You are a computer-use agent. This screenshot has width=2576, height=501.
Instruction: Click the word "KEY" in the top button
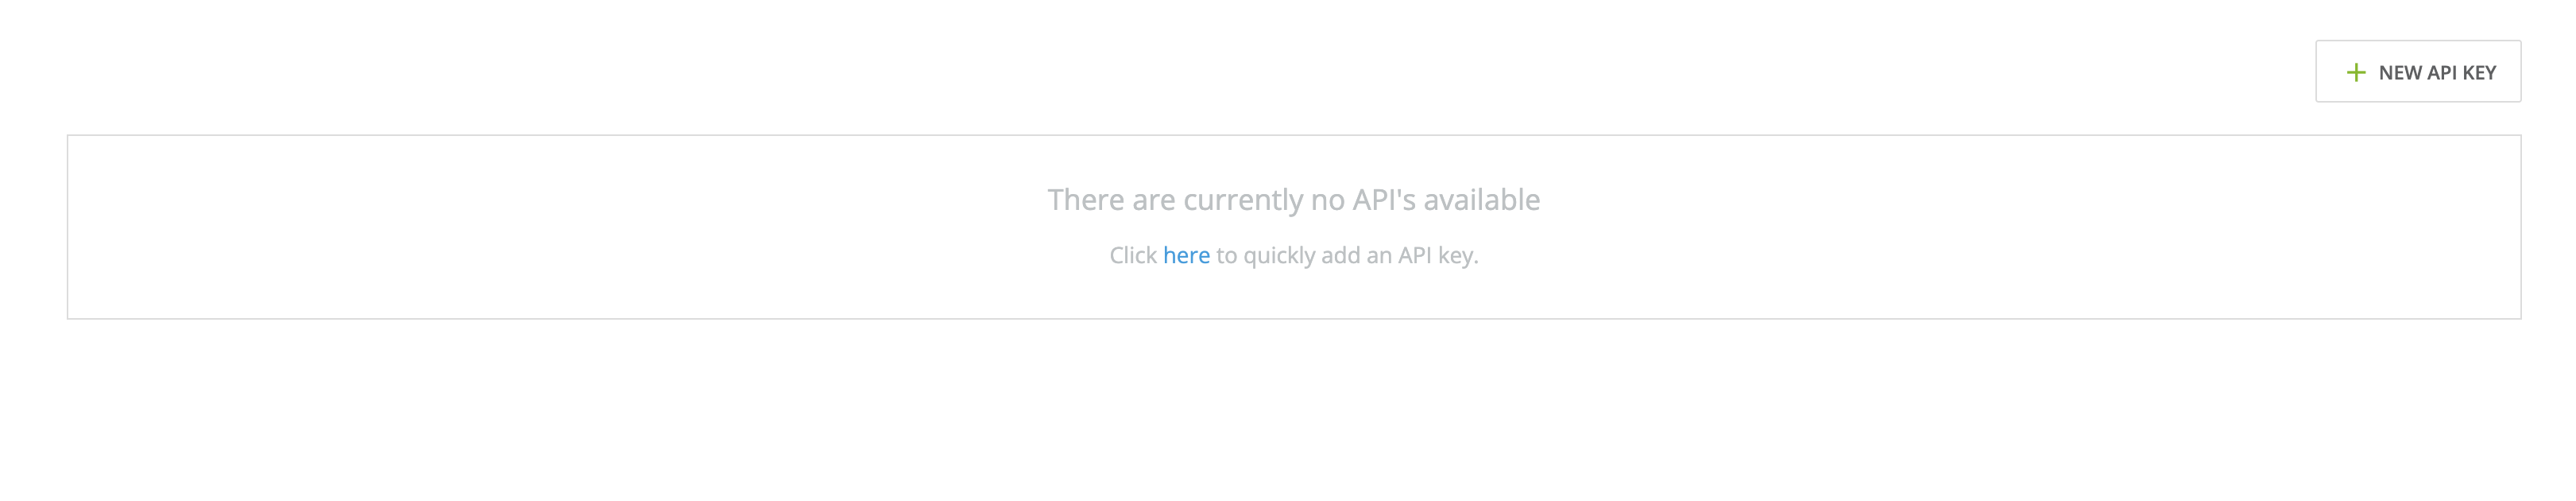click(2479, 72)
